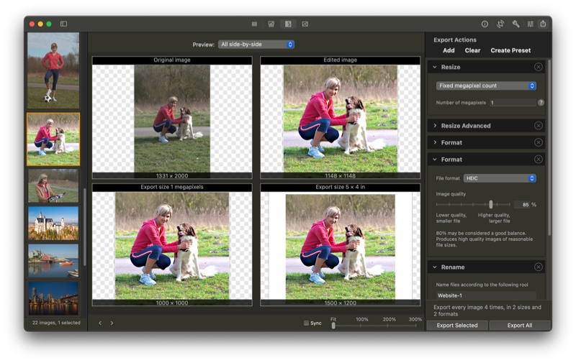The width and height of the screenshot is (576, 363).
Task: Click the '1148 × 1148' dimension label
Action: pyautogui.click(x=340, y=175)
